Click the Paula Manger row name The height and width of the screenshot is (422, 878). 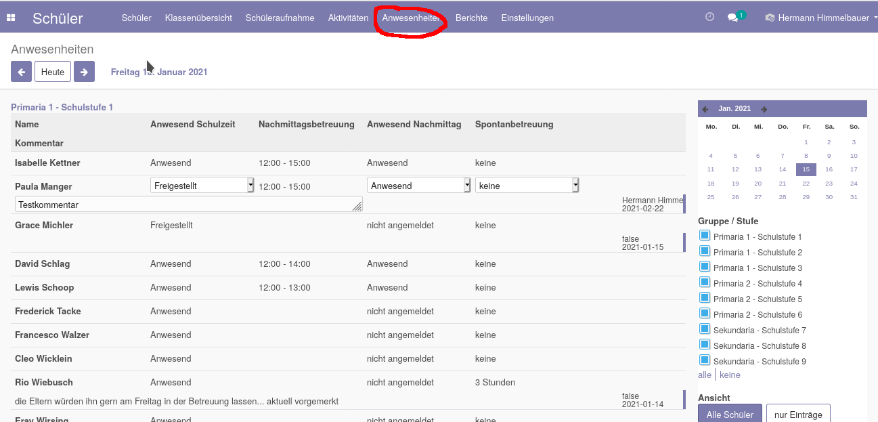(43, 187)
